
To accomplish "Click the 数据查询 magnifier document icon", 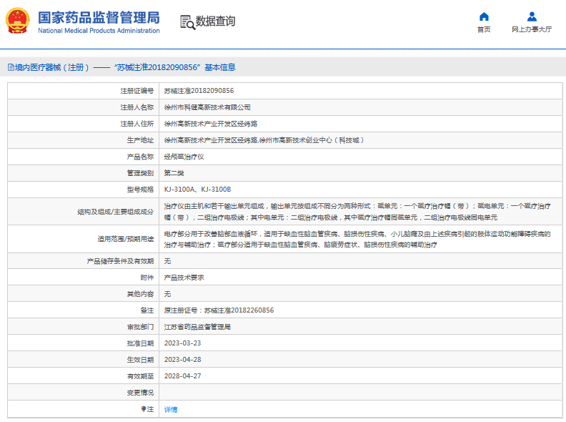I will coord(187,22).
